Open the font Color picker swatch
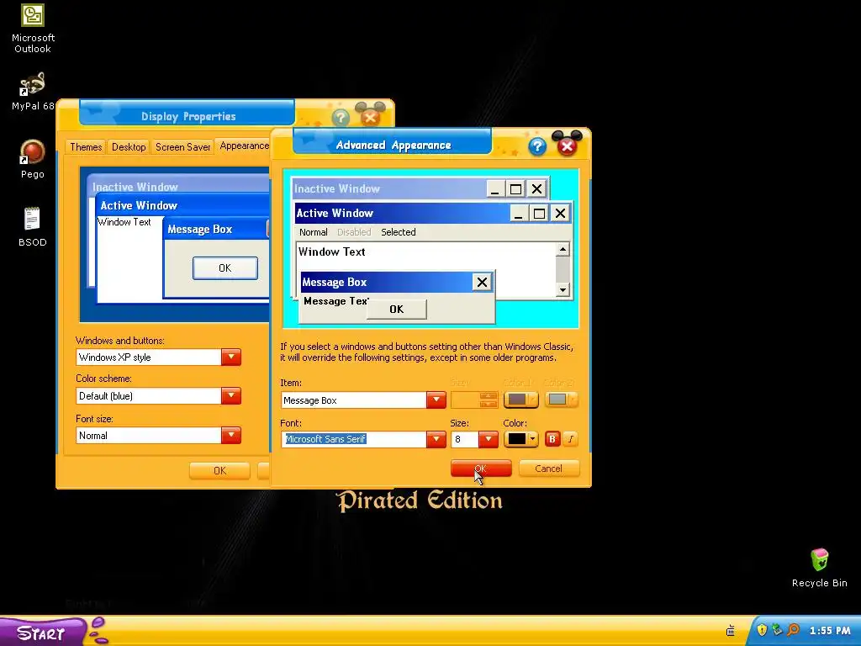 pyautogui.click(x=520, y=439)
